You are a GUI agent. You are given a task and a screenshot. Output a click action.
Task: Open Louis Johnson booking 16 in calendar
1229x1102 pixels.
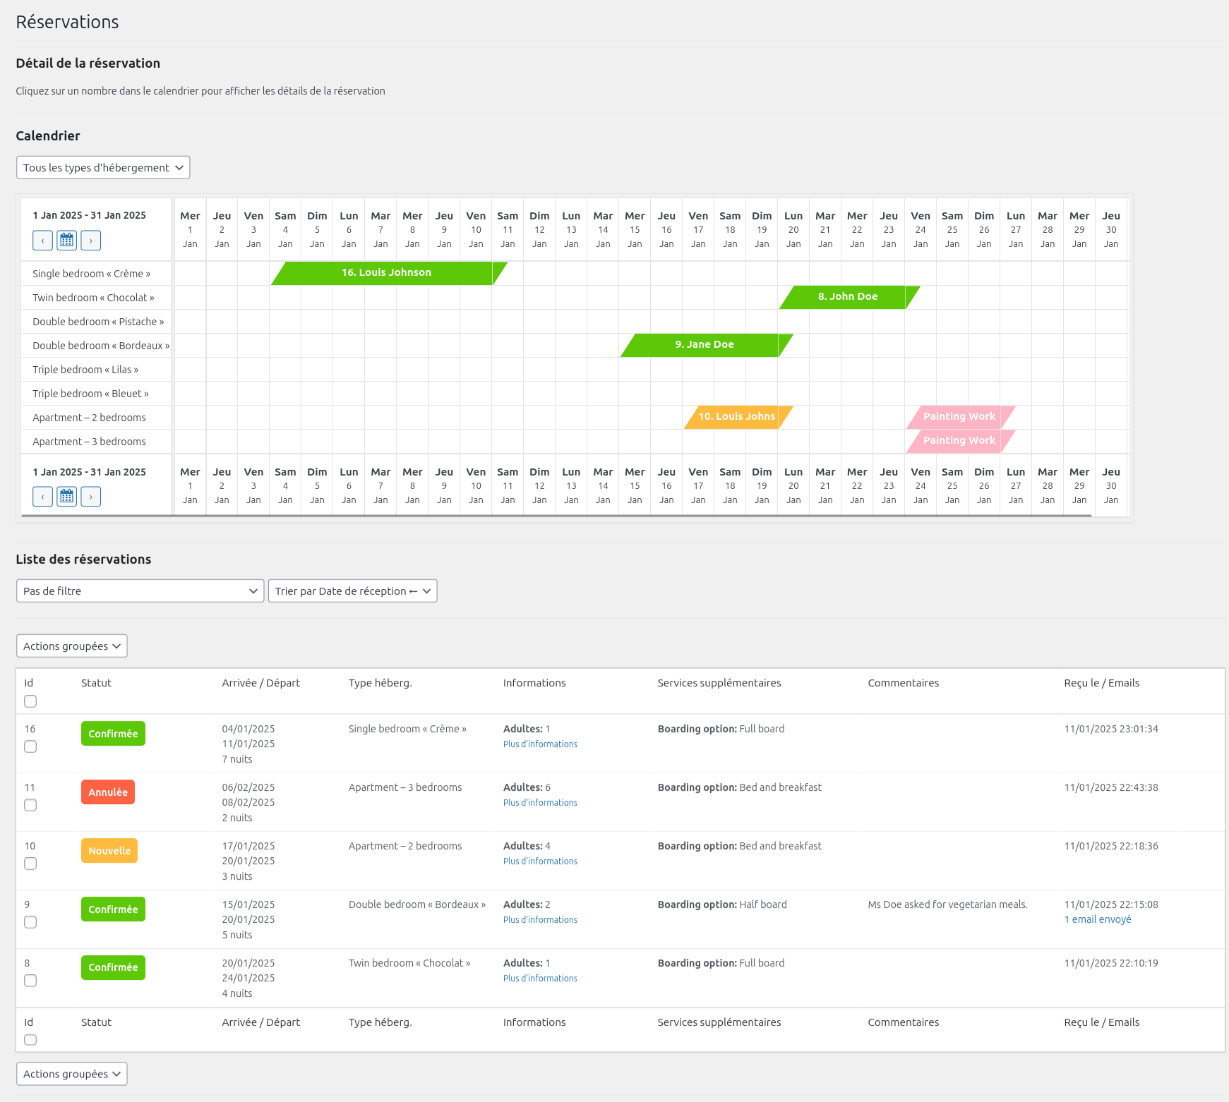(x=386, y=273)
